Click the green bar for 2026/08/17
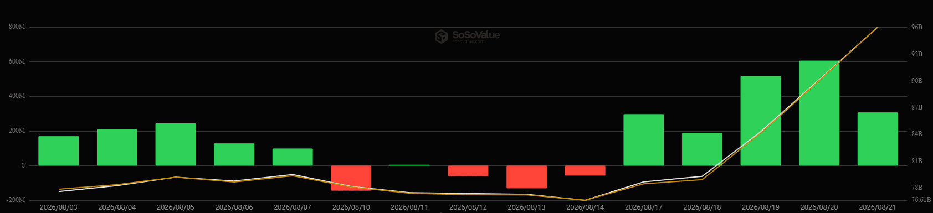 pyautogui.click(x=644, y=140)
